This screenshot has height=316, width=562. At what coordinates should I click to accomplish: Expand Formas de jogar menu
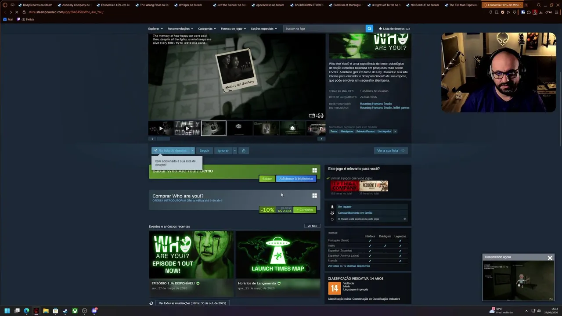tap(233, 29)
